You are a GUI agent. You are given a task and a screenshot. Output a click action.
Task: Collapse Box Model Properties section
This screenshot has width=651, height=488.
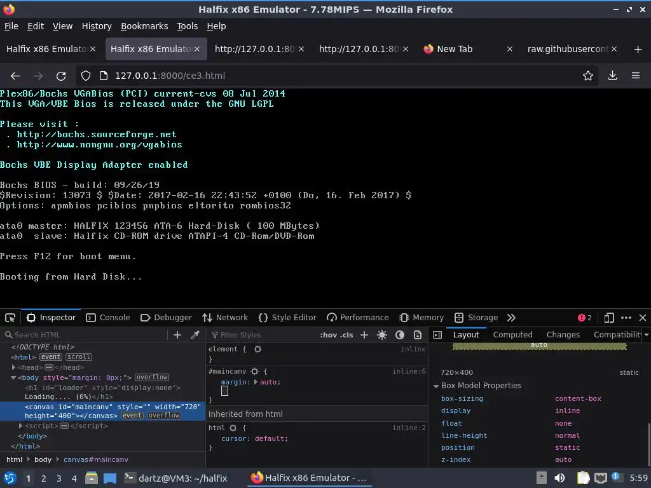click(x=436, y=386)
